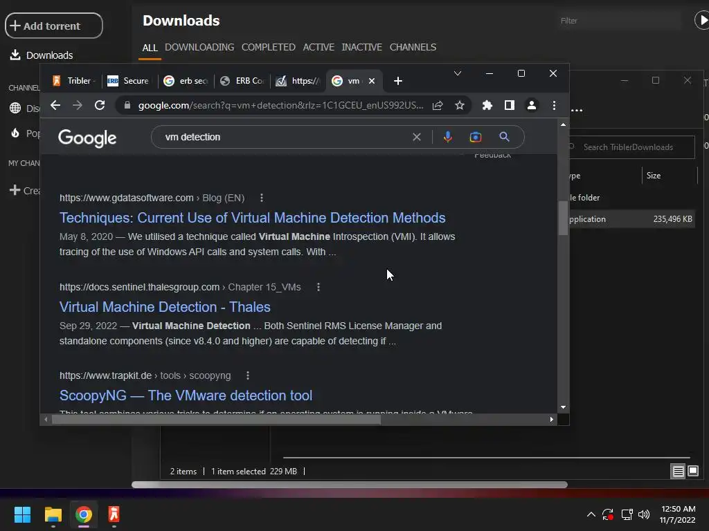Switch to the DOWNLOADING tab
Screen dimensions: 709x531
click(x=199, y=47)
